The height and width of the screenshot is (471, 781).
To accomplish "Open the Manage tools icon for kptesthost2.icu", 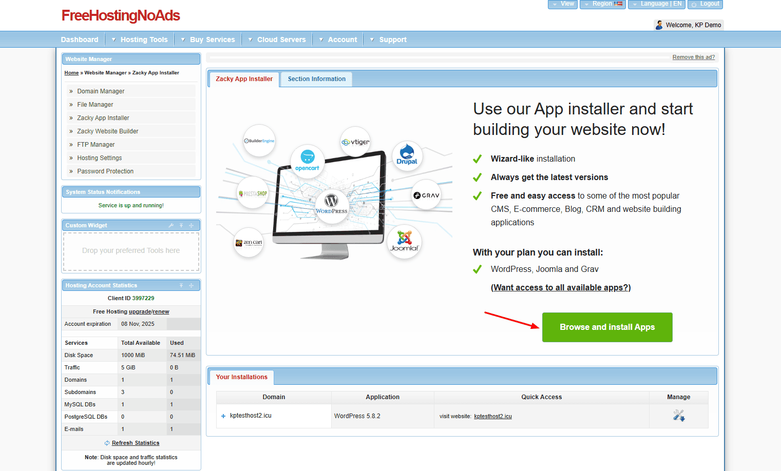I will pyautogui.click(x=679, y=416).
